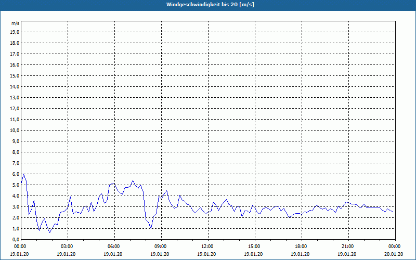This screenshot has width=416, height=260.
Task: Click the 12:00 time label
Action: tap(208, 246)
